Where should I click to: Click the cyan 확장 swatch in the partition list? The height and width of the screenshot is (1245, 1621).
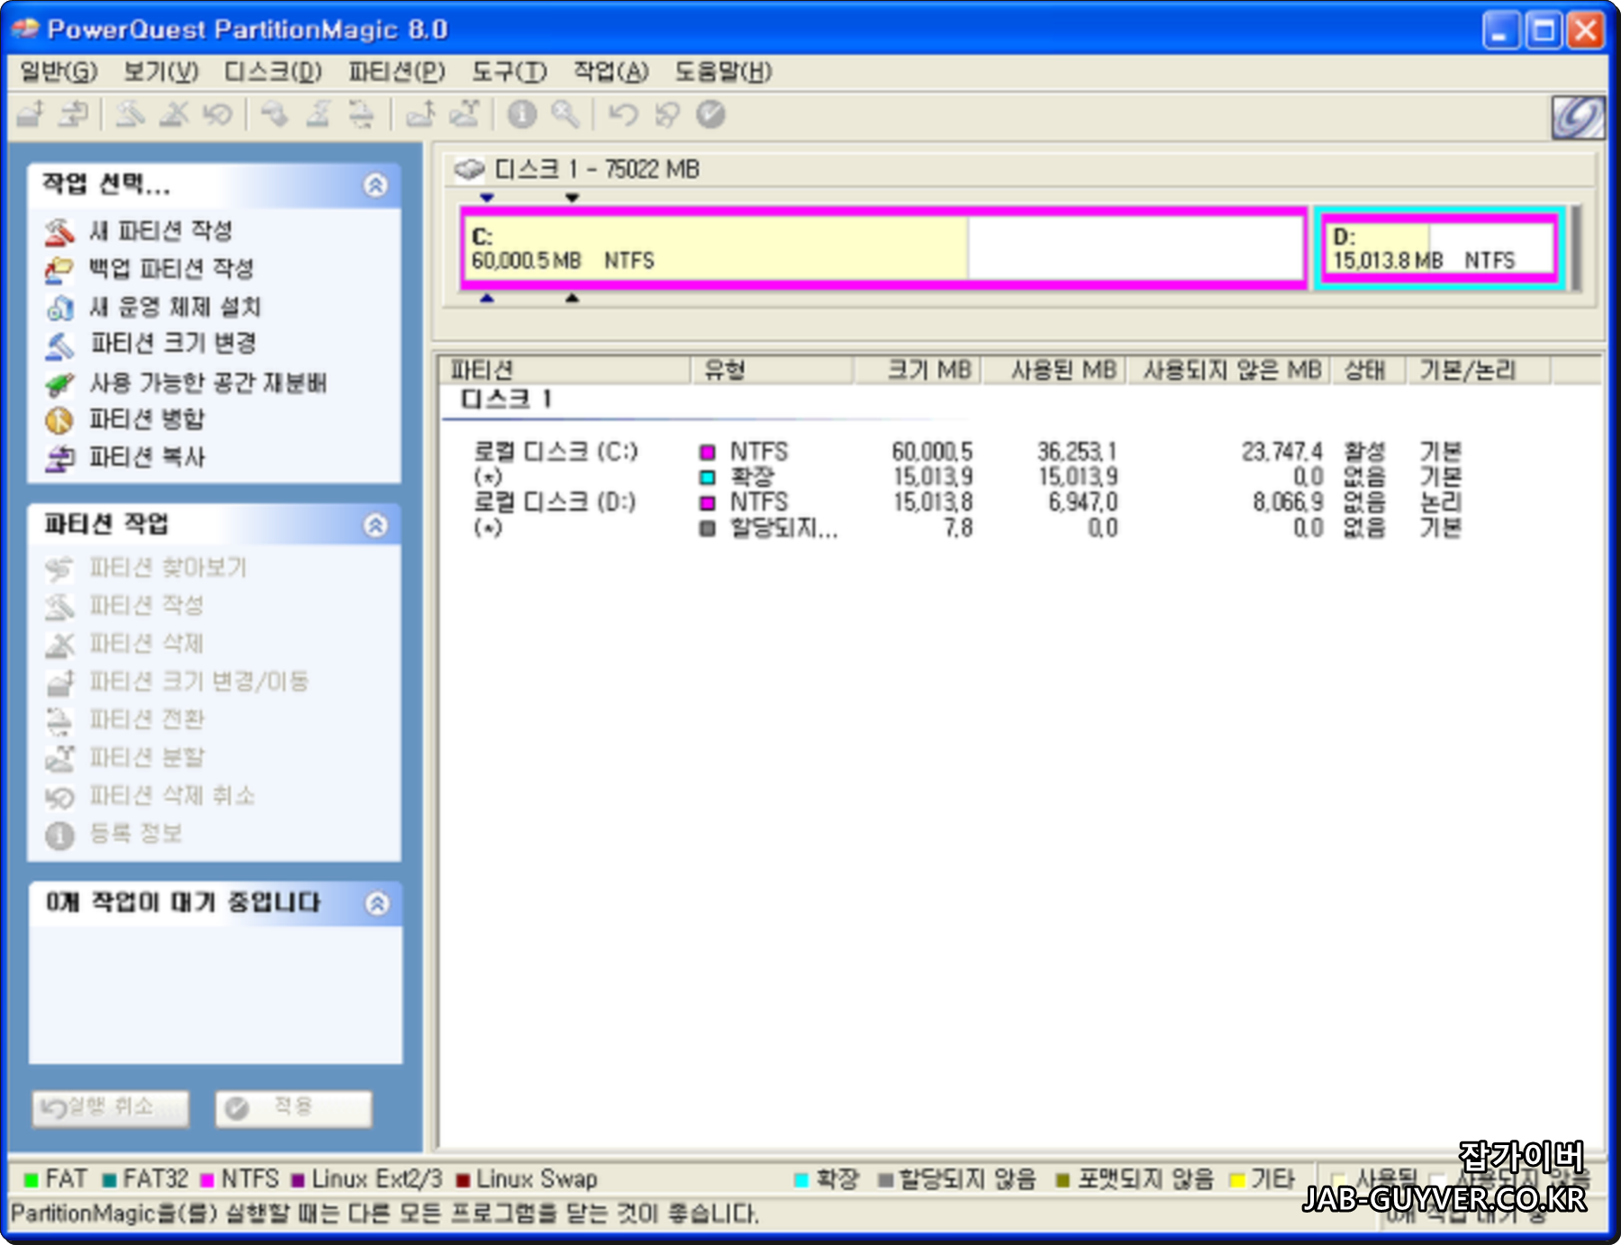point(708,477)
